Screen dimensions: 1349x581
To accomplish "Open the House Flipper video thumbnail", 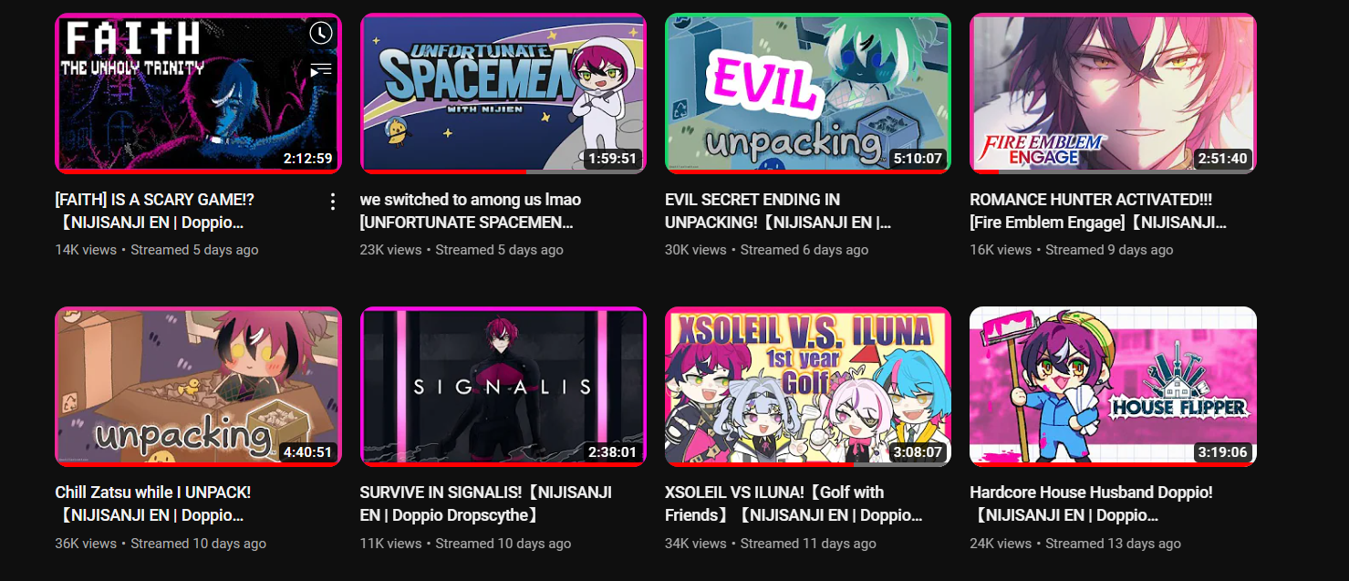I will tap(1113, 386).
